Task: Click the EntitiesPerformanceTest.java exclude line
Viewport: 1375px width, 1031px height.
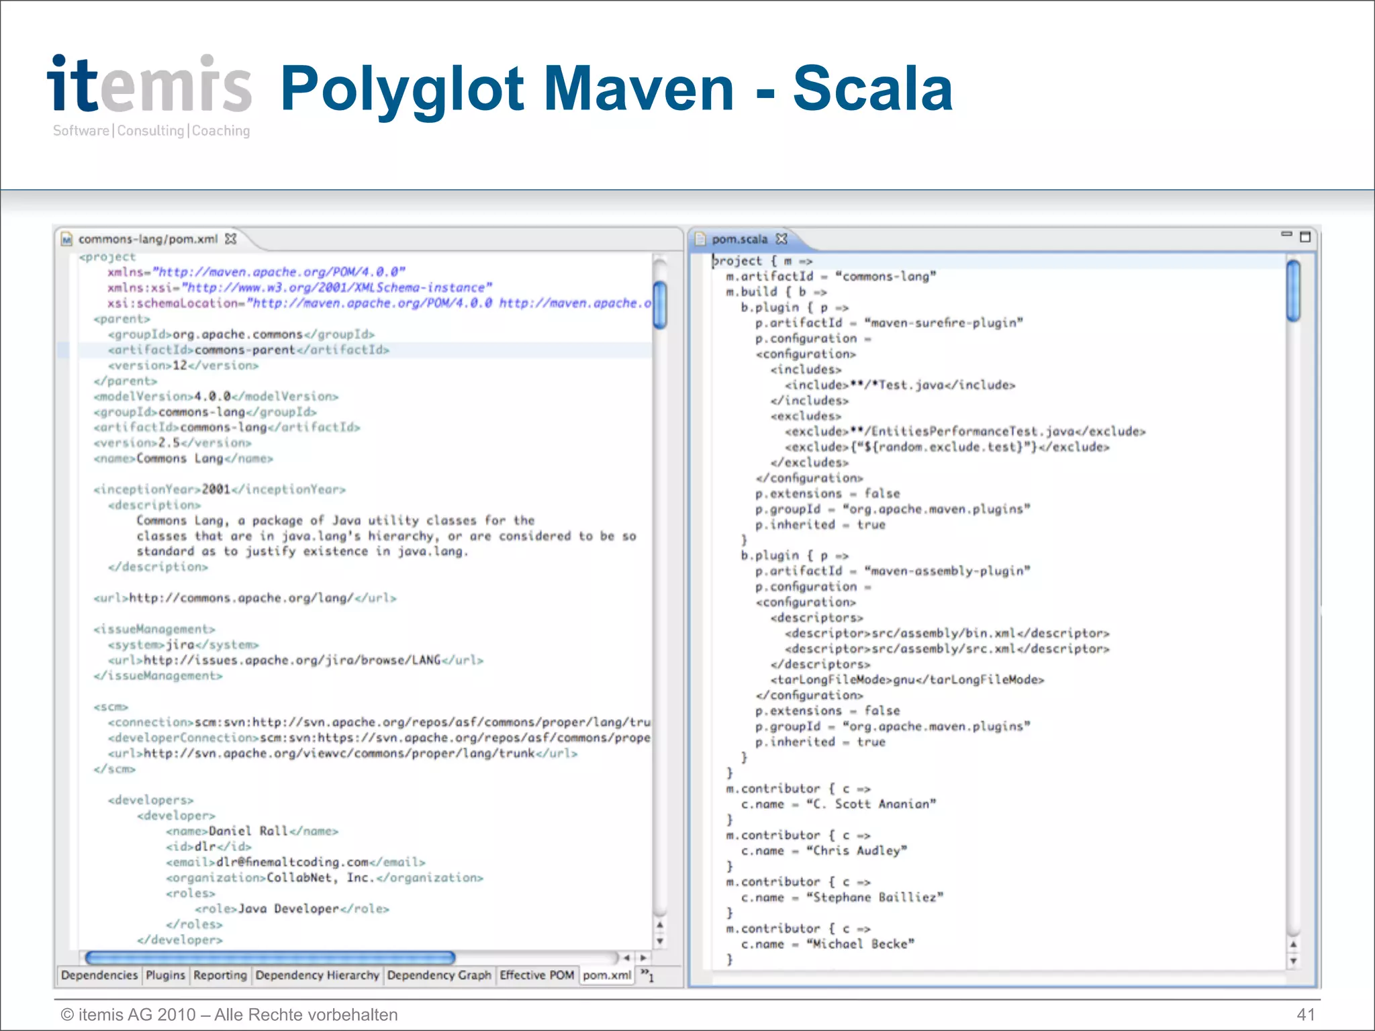Action: point(965,432)
